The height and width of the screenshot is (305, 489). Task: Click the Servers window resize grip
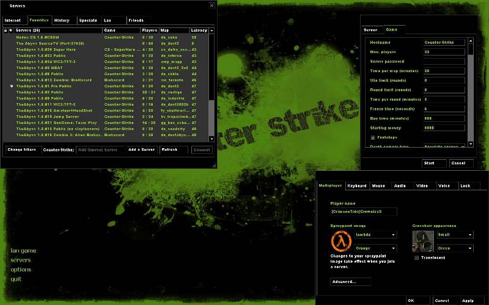coord(214,165)
